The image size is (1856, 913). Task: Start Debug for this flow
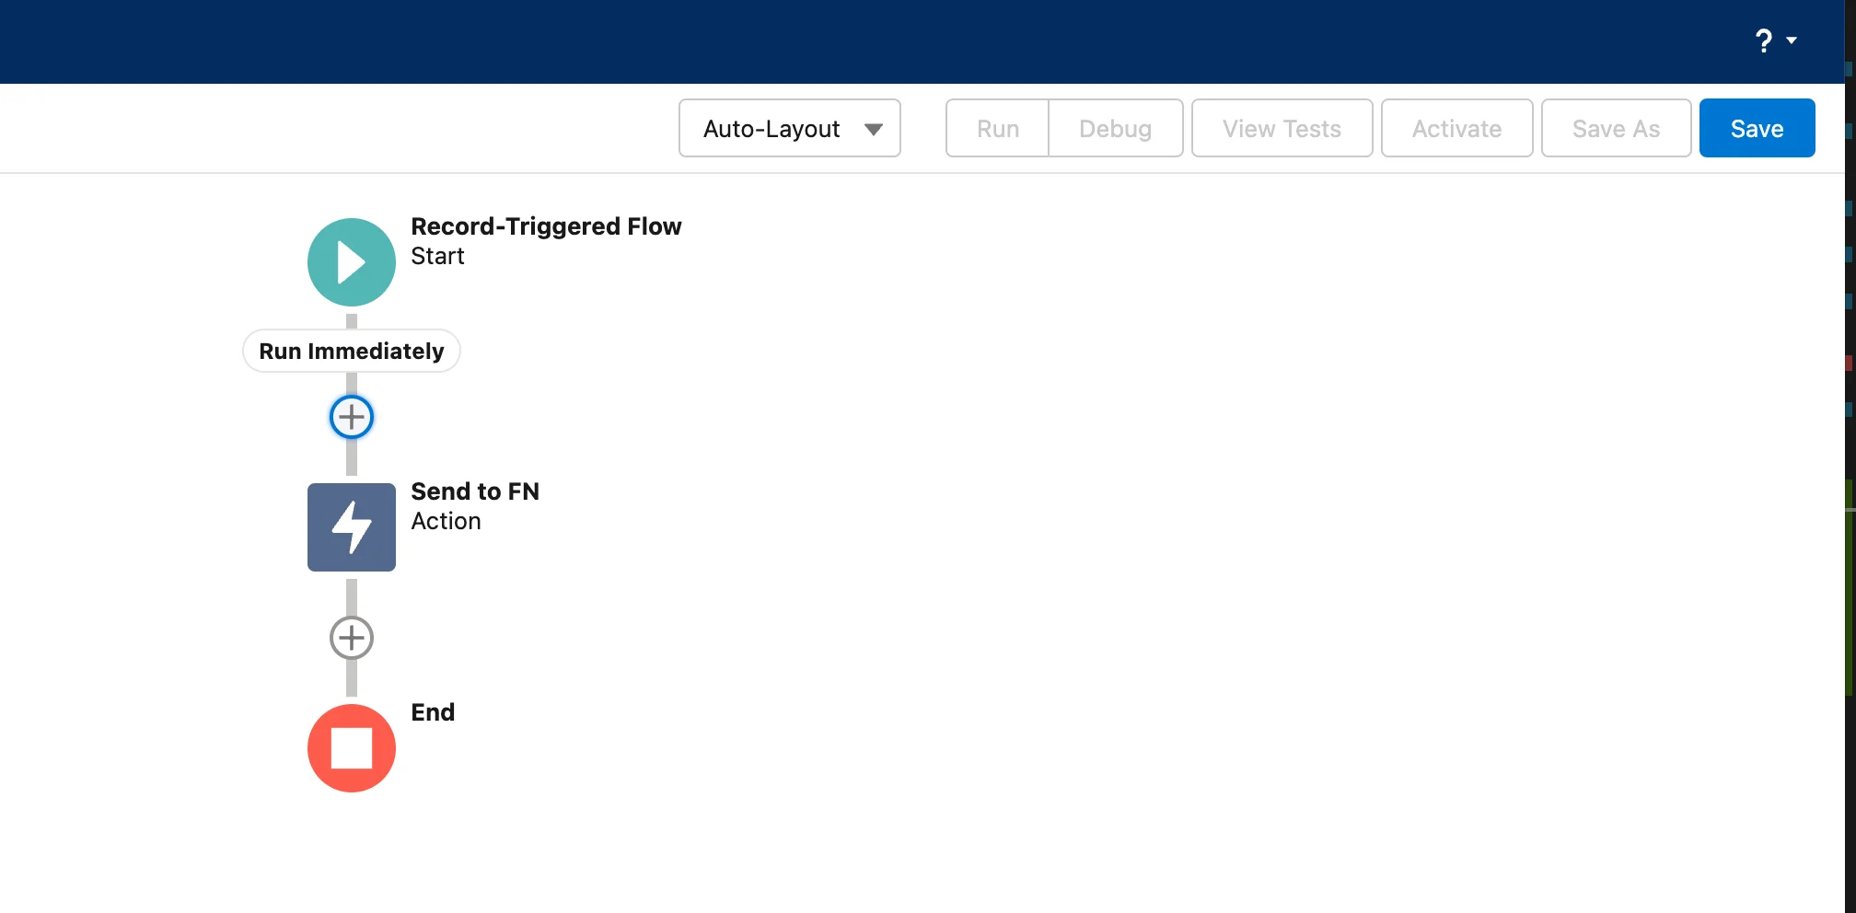(x=1115, y=129)
